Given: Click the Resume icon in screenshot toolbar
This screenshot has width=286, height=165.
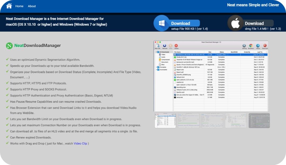Looking at the screenshot, I should point(164,46).
